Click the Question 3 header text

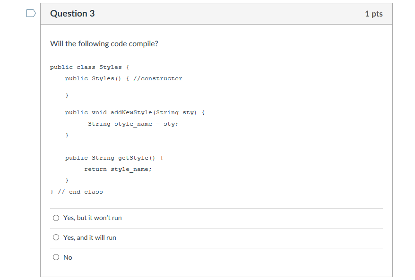point(72,14)
